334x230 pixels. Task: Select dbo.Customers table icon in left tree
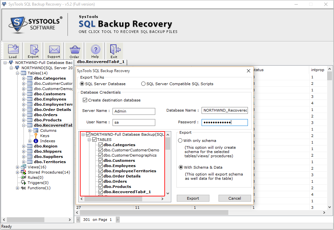pyautogui.click(x=30, y=94)
